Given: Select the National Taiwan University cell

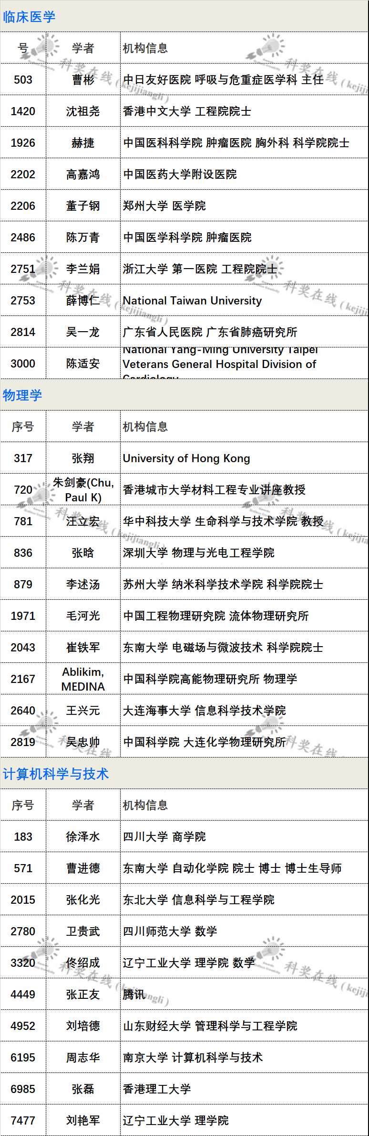Looking at the screenshot, I should (192, 301).
